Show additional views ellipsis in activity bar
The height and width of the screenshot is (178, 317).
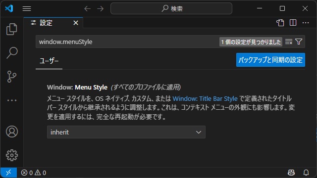click(x=12, y=100)
